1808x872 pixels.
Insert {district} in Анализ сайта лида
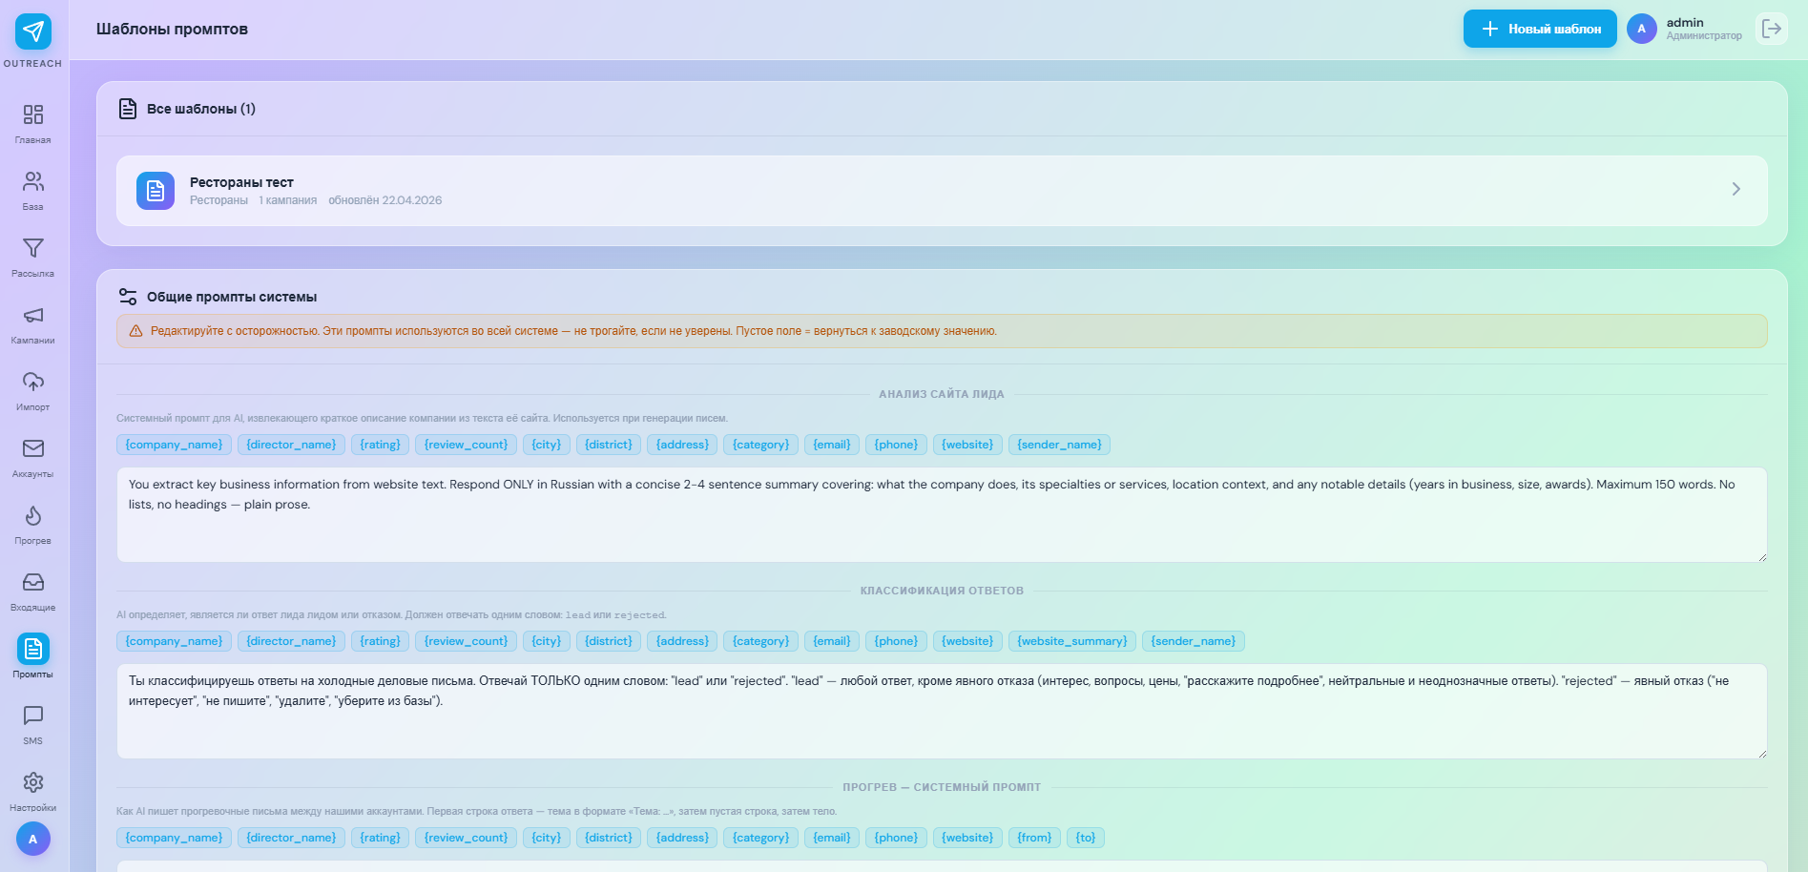pyautogui.click(x=609, y=445)
